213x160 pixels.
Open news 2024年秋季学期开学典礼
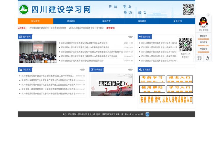click(85, 47)
